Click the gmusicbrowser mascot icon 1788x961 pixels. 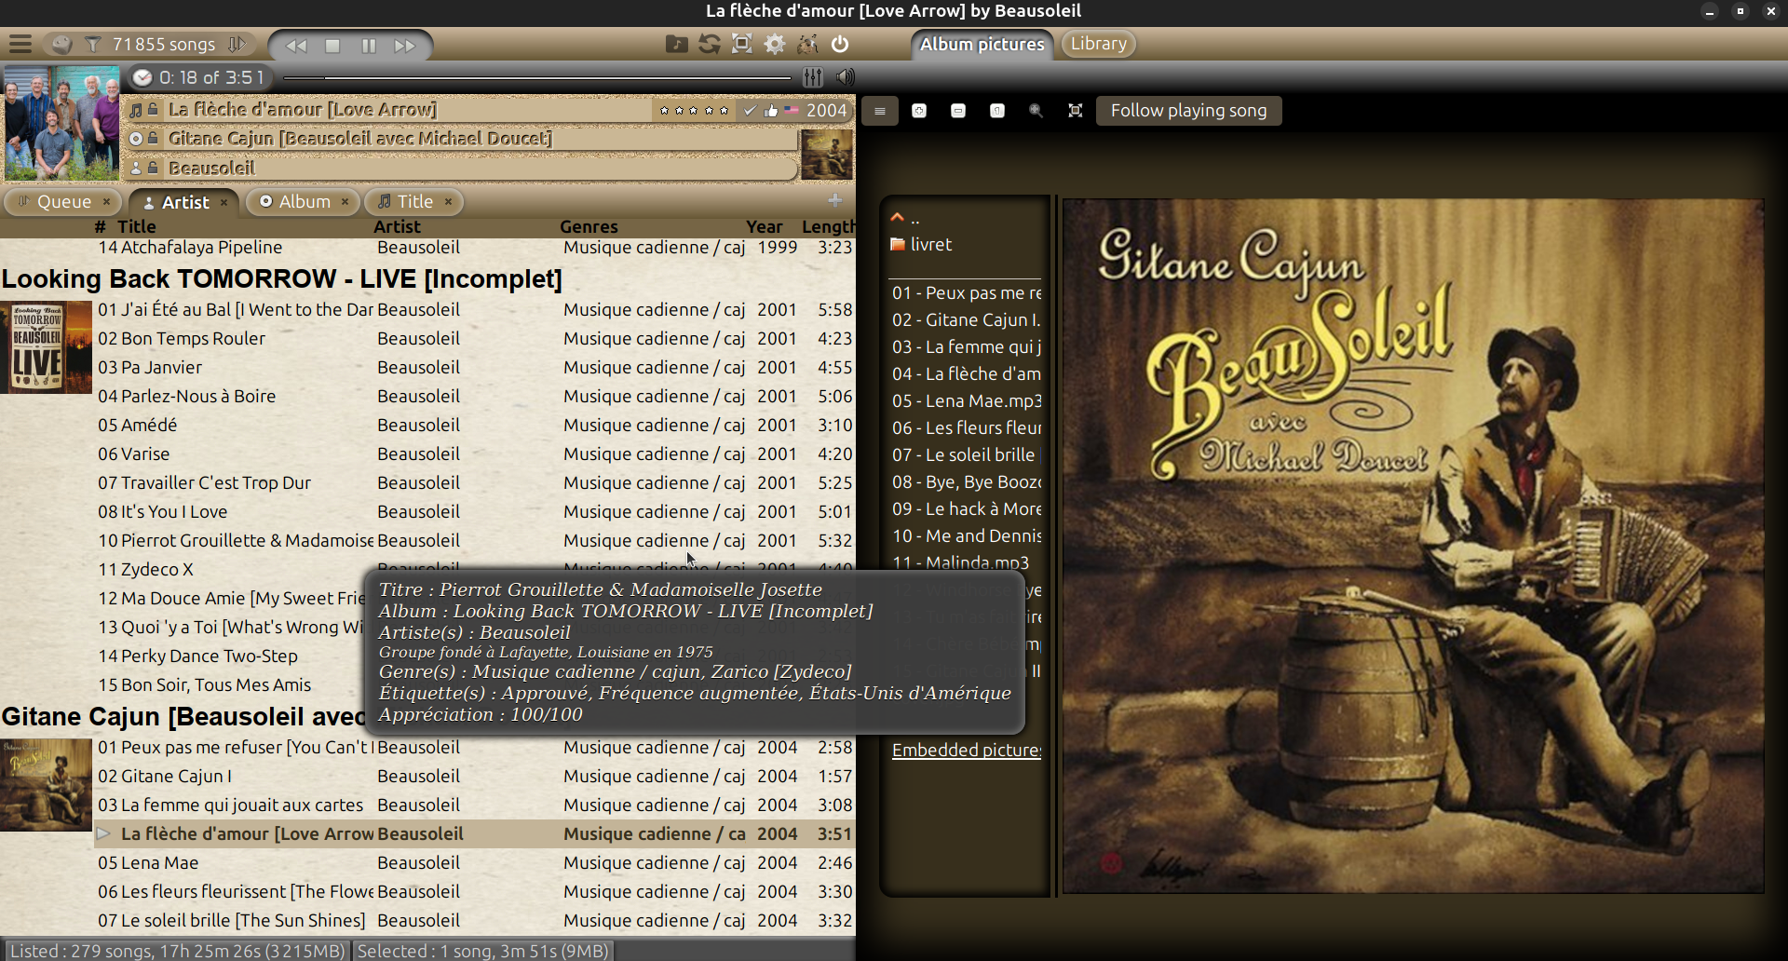tap(807, 44)
